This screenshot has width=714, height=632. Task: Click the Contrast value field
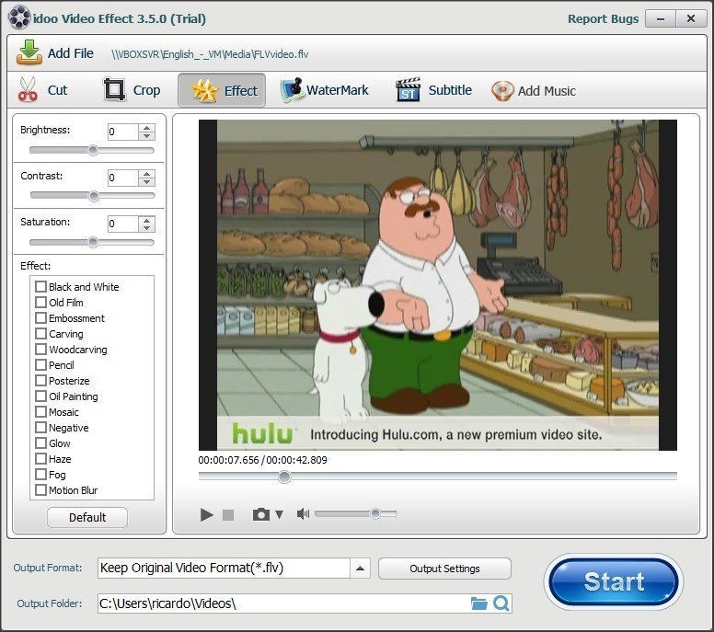[x=123, y=178]
